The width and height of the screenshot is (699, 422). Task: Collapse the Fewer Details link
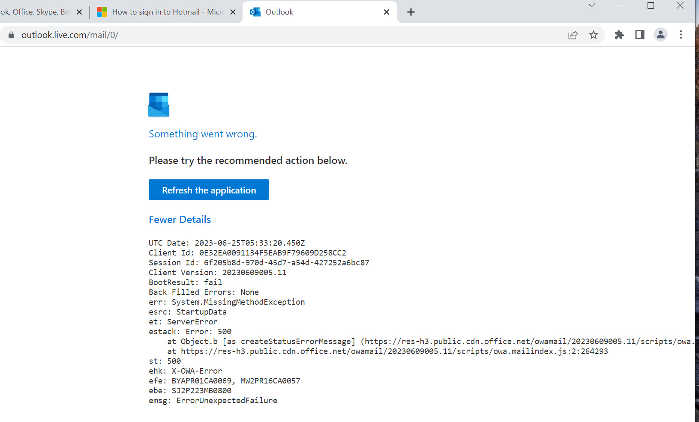[180, 220]
